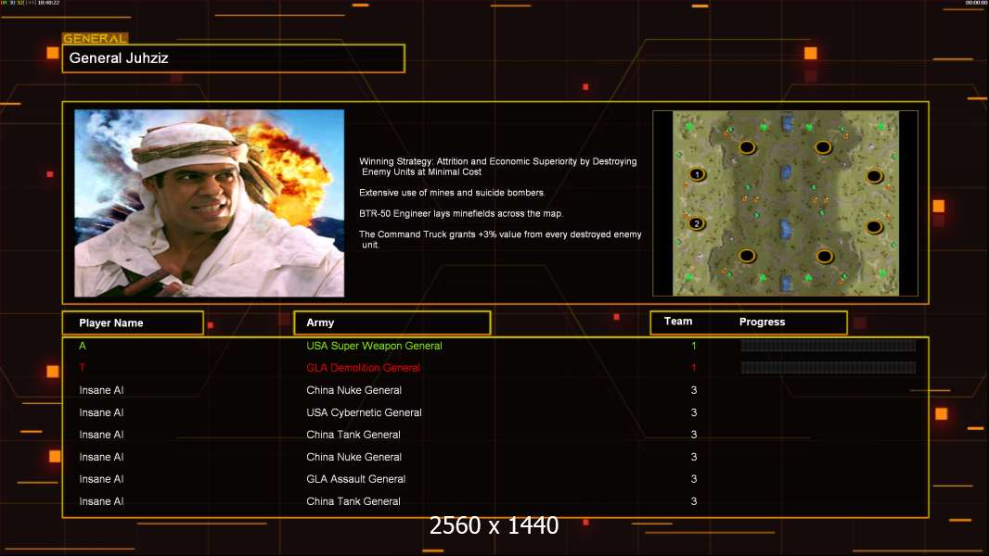Click the 00:00:00 timer at top-right

click(x=976, y=3)
